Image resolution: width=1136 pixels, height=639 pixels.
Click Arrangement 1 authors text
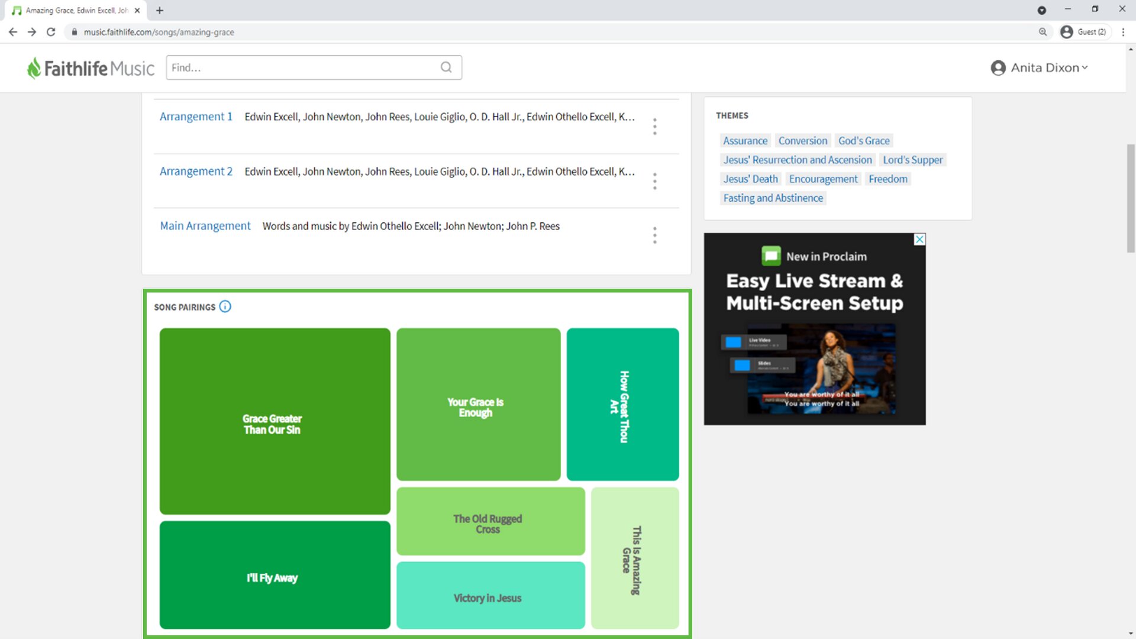click(440, 117)
